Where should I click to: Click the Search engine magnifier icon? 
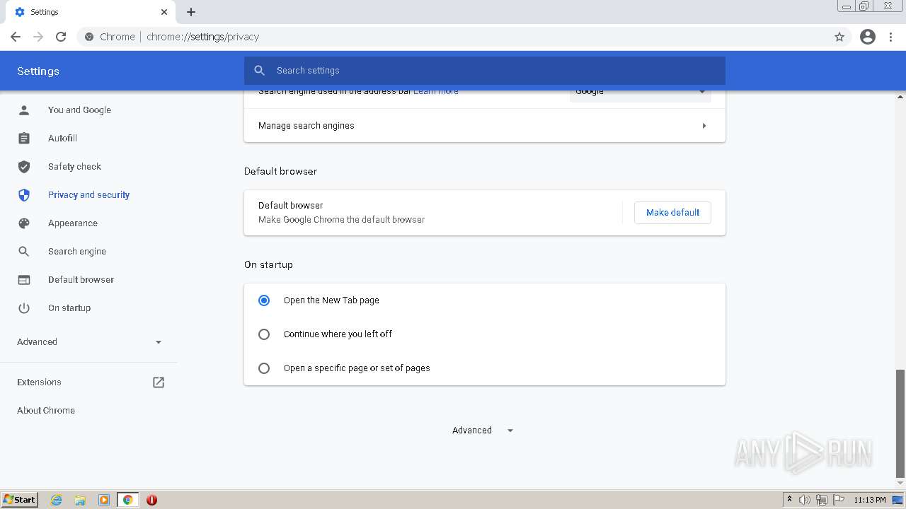click(x=24, y=252)
